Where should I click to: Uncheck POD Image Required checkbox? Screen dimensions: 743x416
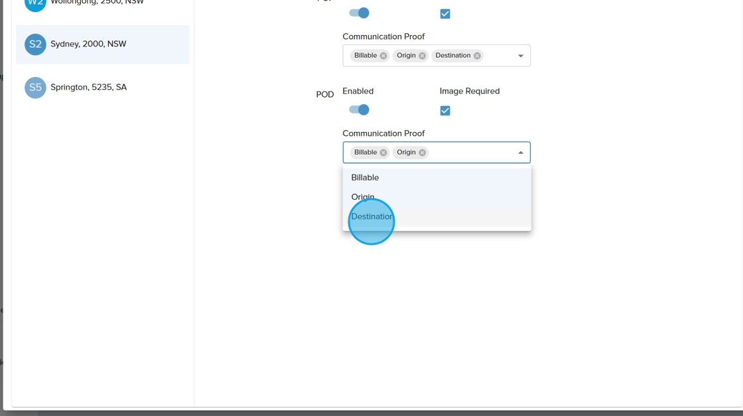click(445, 111)
